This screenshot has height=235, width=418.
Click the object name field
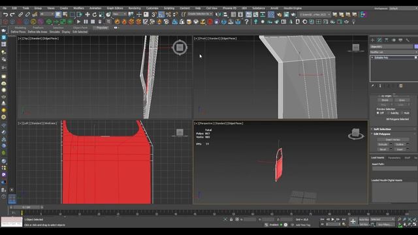[x=391, y=46]
